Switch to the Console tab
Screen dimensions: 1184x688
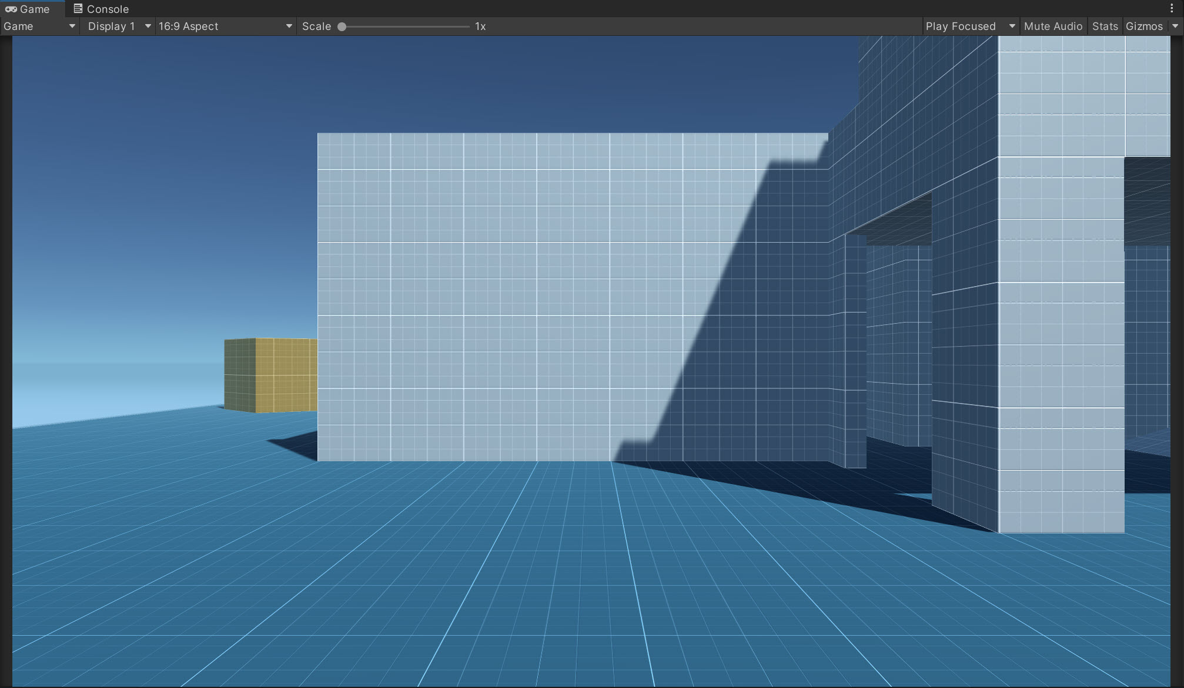[101, 9]
